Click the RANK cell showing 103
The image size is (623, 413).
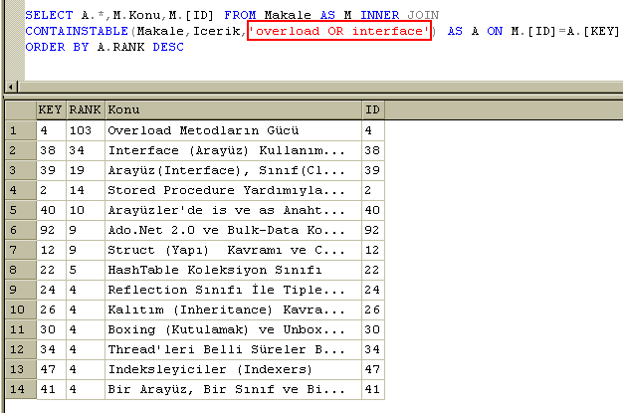coord(85,130)
